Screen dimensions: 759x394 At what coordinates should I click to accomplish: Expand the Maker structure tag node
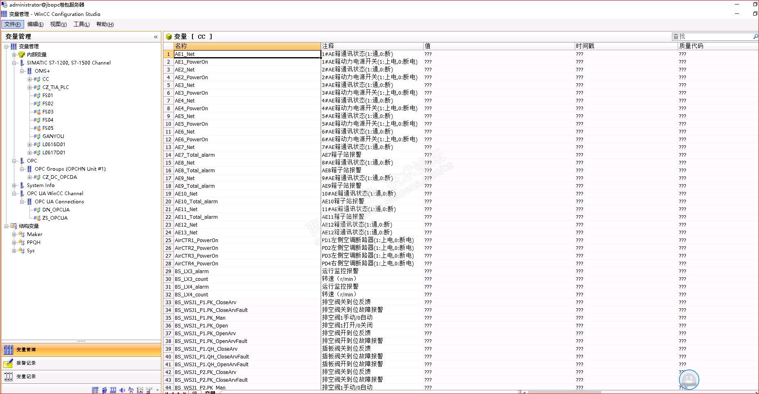(x=14, y=234)
